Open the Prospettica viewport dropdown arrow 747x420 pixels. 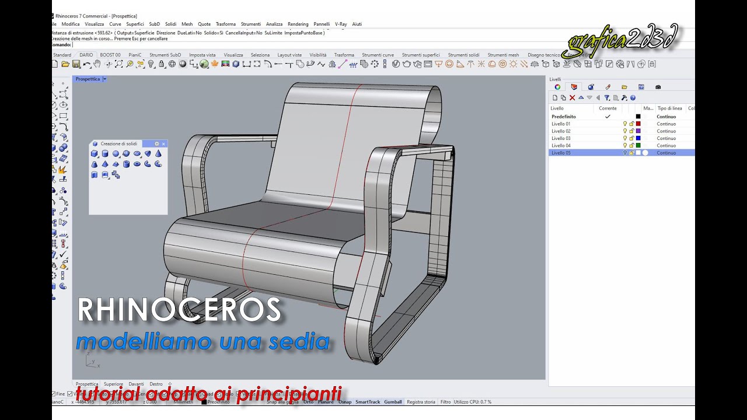104,79
